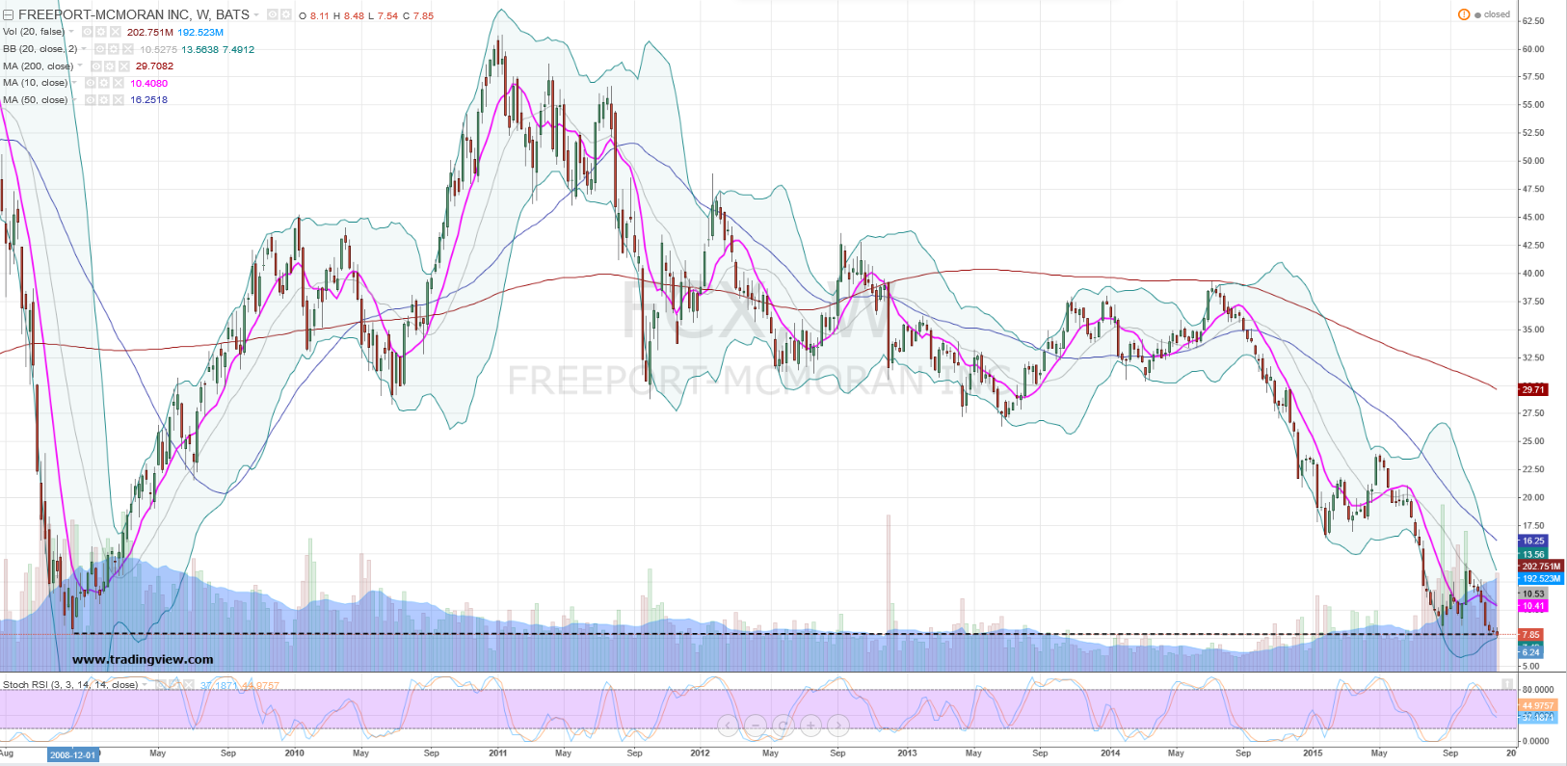1567x766 pixels.
Task: Open the MA (50, close) settings gear
Action: 104,100
